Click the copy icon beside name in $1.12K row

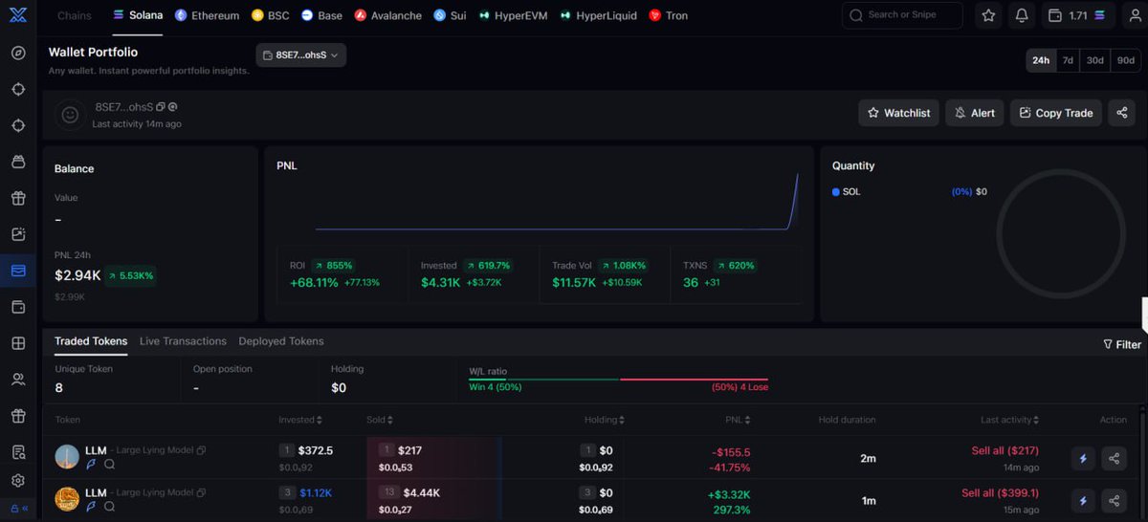pyautogui.click(x=201, y=492)
